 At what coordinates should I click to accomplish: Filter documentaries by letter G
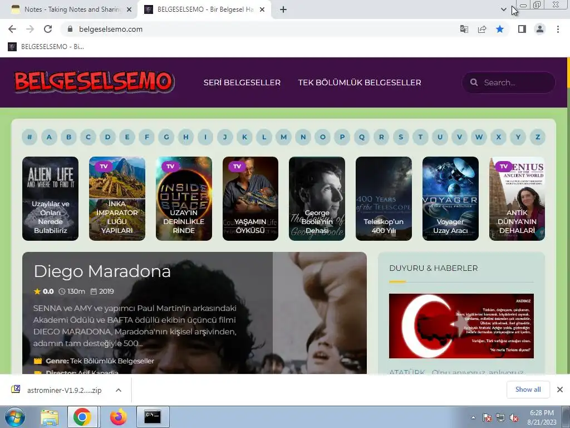click(166, 137)
